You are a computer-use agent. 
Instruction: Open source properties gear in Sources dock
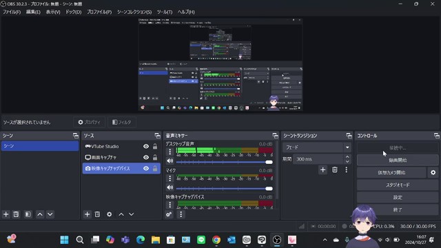click(109, 214)
